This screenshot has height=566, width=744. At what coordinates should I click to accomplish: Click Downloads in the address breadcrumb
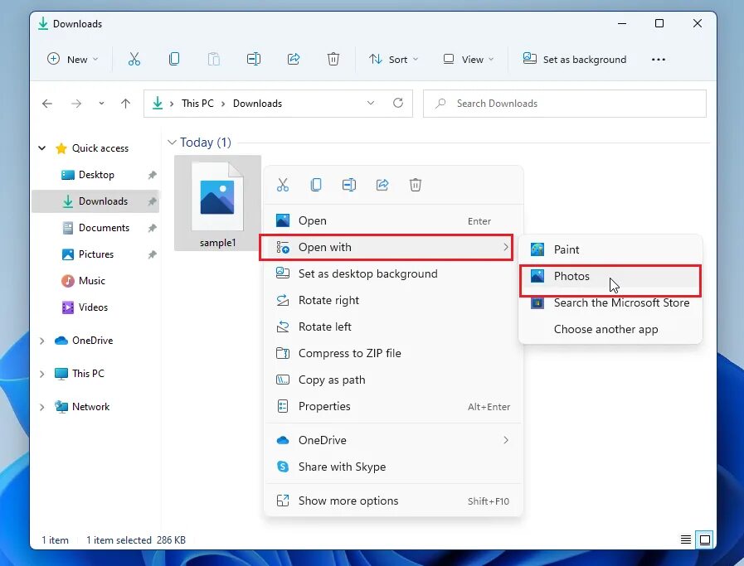pos(257,104)
